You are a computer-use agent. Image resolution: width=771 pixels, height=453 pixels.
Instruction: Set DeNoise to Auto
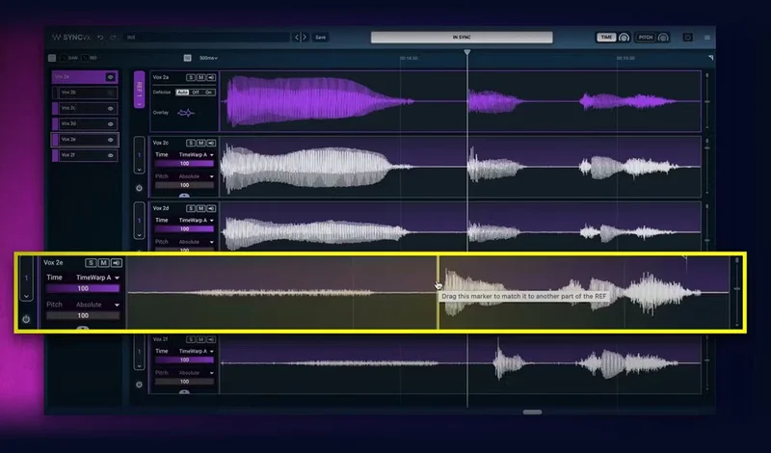[x=182, y=93]
